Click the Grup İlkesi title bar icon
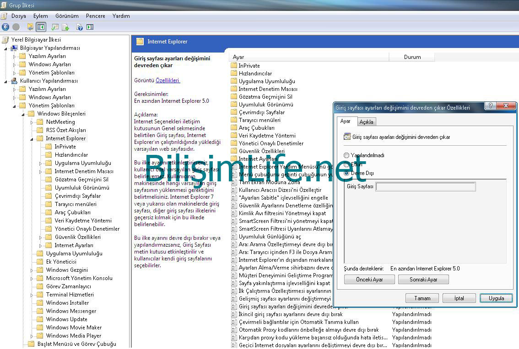Image resolution: width=519 pixels, height=349 pixels. pyautogui.click(x=4, y=5)
